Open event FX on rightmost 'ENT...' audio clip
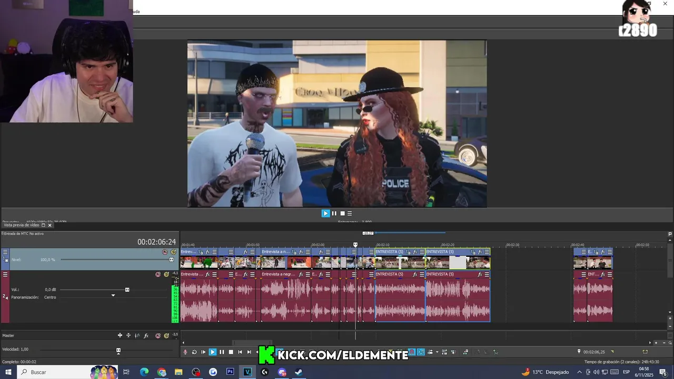Viewport: 674px width, 379px height. [x=603, y=274]
